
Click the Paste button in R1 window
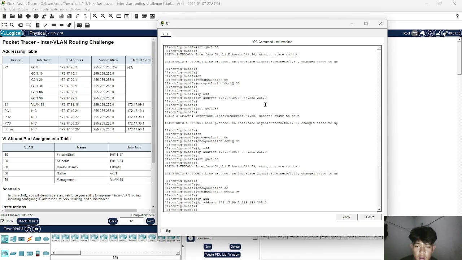[370, 217]
